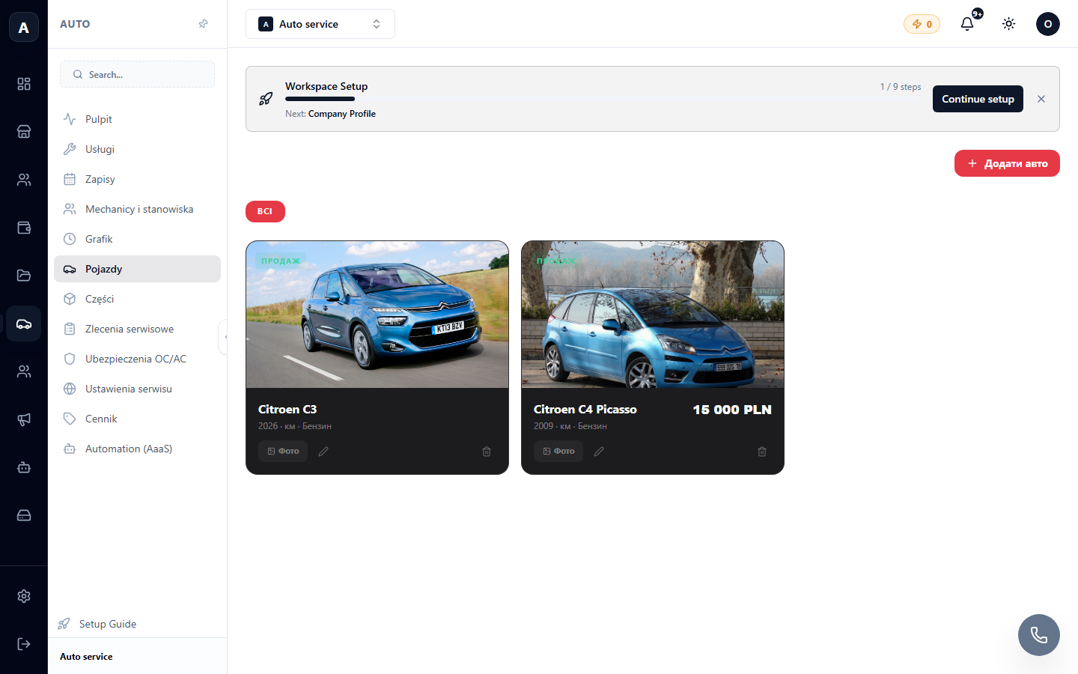Open the user avatar O menu
Viewport: 1078px width, 674px height.
pos(1048,24)
